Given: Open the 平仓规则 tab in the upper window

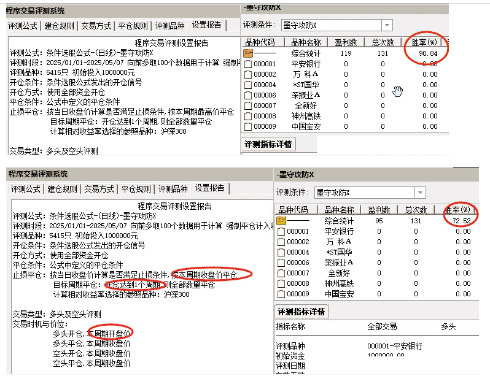Looking at the screenshot, I should click(x=133, y=26).
